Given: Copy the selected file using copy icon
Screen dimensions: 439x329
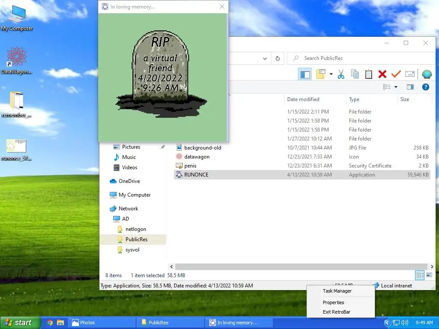Looking at the screenshot, I should [x=355, y=75].
